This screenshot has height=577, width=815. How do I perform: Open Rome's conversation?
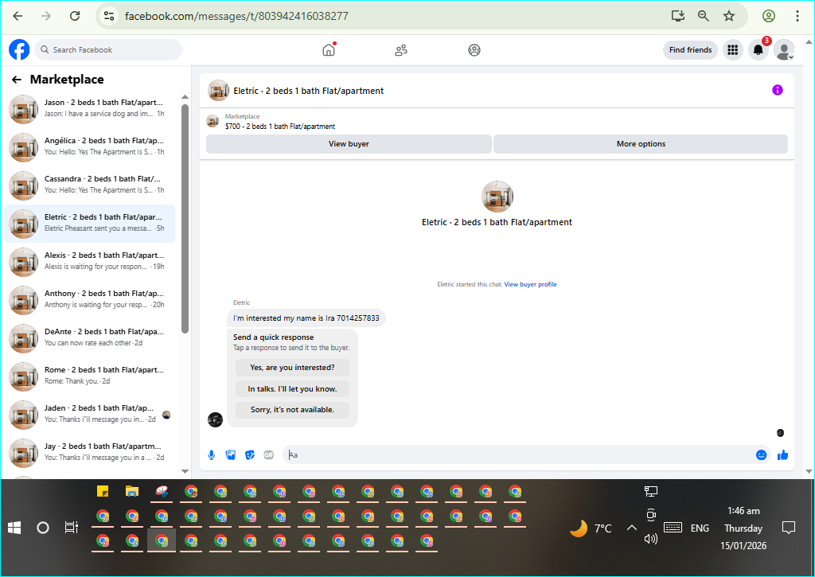[89, 376]
